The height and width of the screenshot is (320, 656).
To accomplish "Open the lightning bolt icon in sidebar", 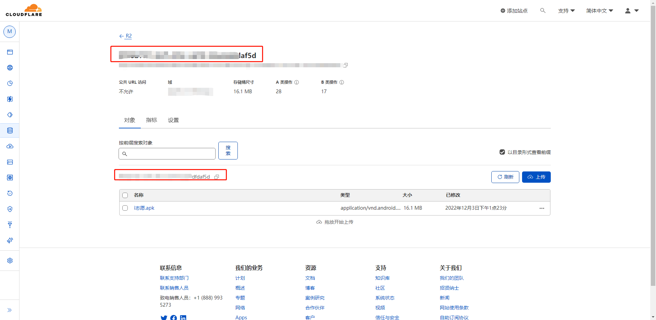I will 10,99.
